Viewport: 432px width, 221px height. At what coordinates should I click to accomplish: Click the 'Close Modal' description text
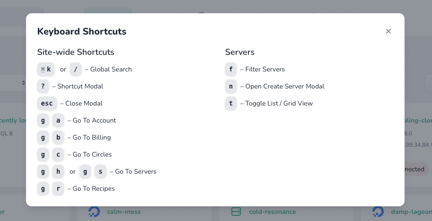click(84, 104)
